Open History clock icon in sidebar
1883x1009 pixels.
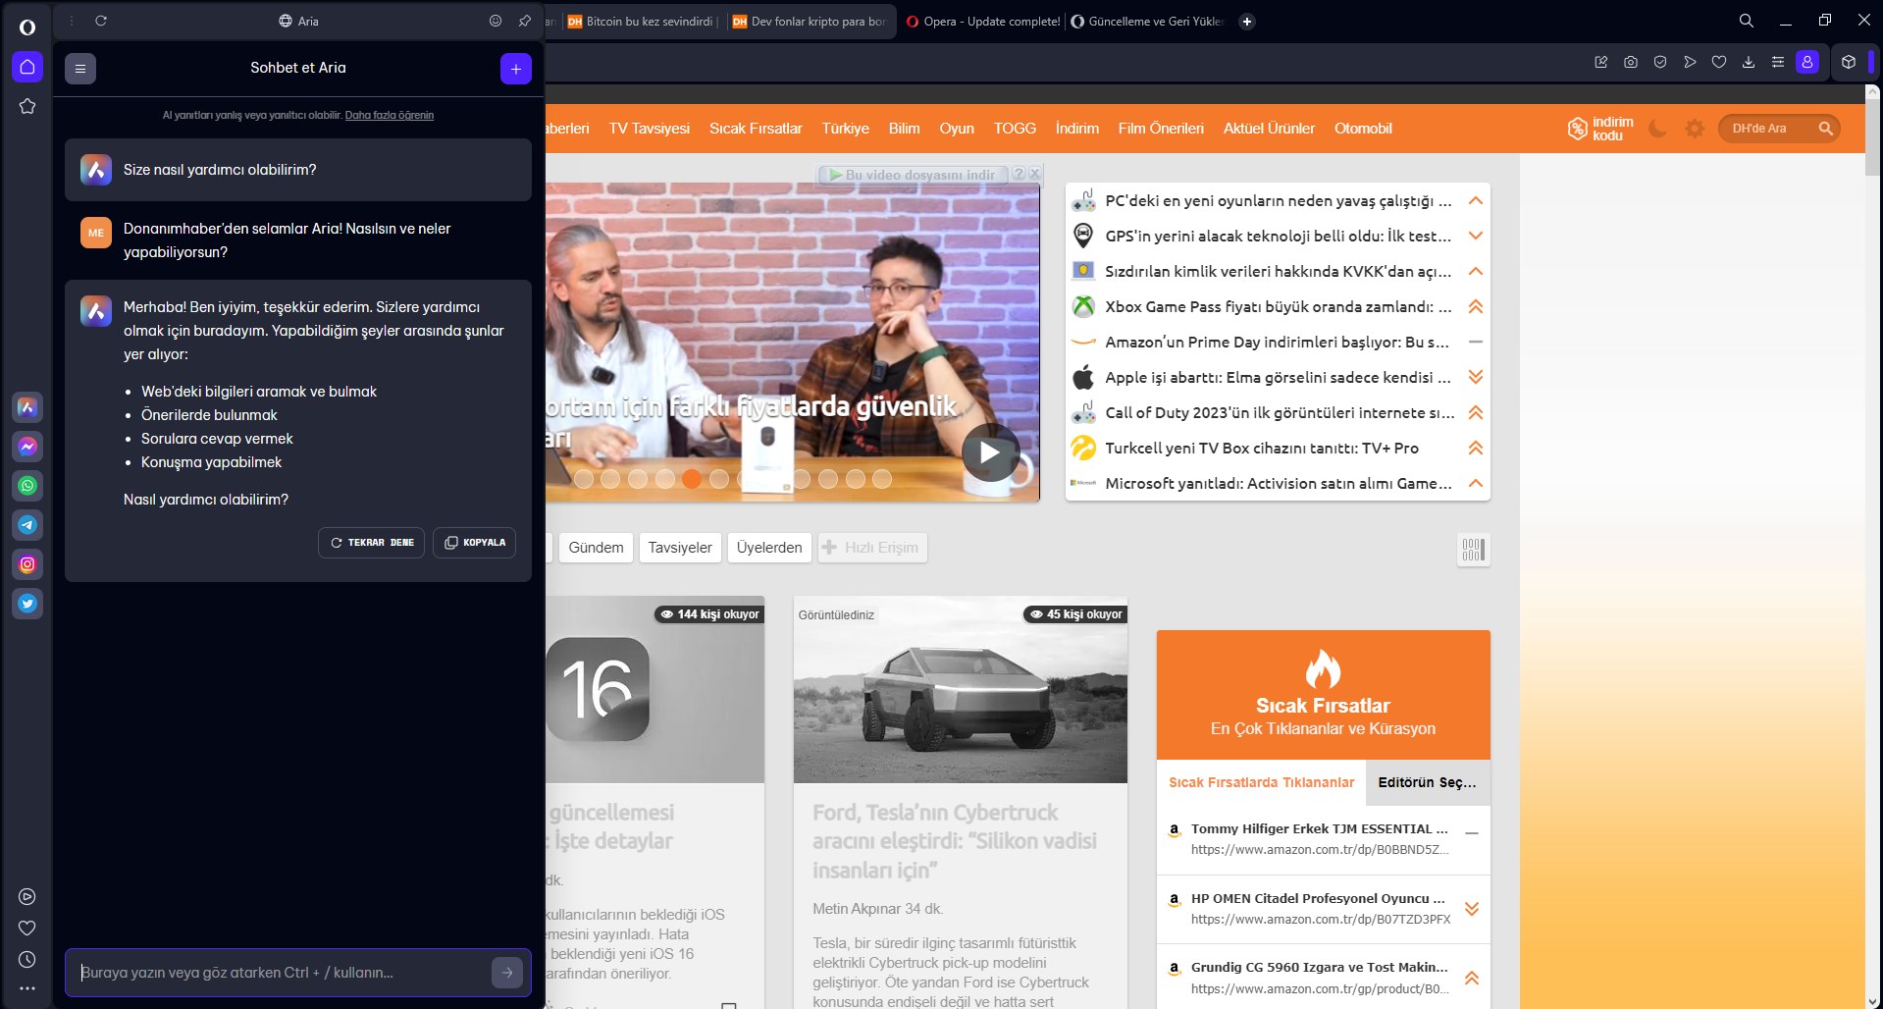coord(27,959)
